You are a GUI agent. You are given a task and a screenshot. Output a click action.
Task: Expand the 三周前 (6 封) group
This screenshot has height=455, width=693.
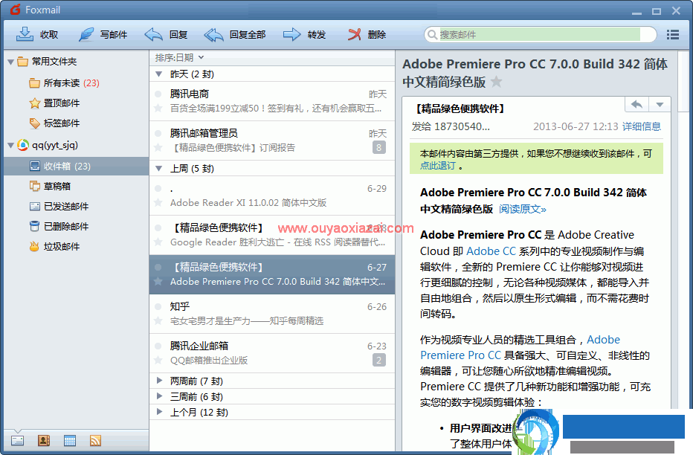coord(159,396)
